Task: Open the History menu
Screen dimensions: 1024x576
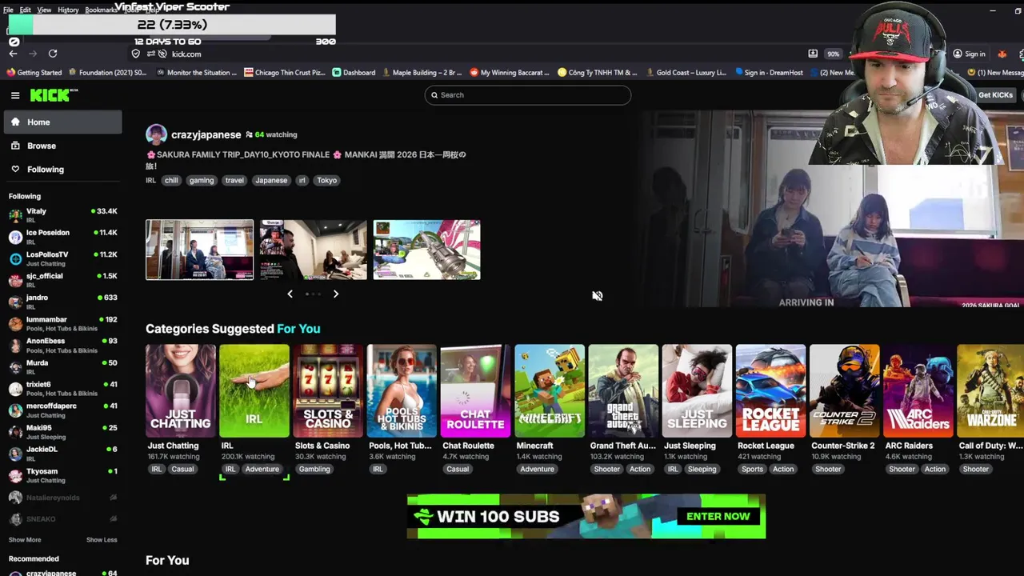Action: (x=68, y=10)
